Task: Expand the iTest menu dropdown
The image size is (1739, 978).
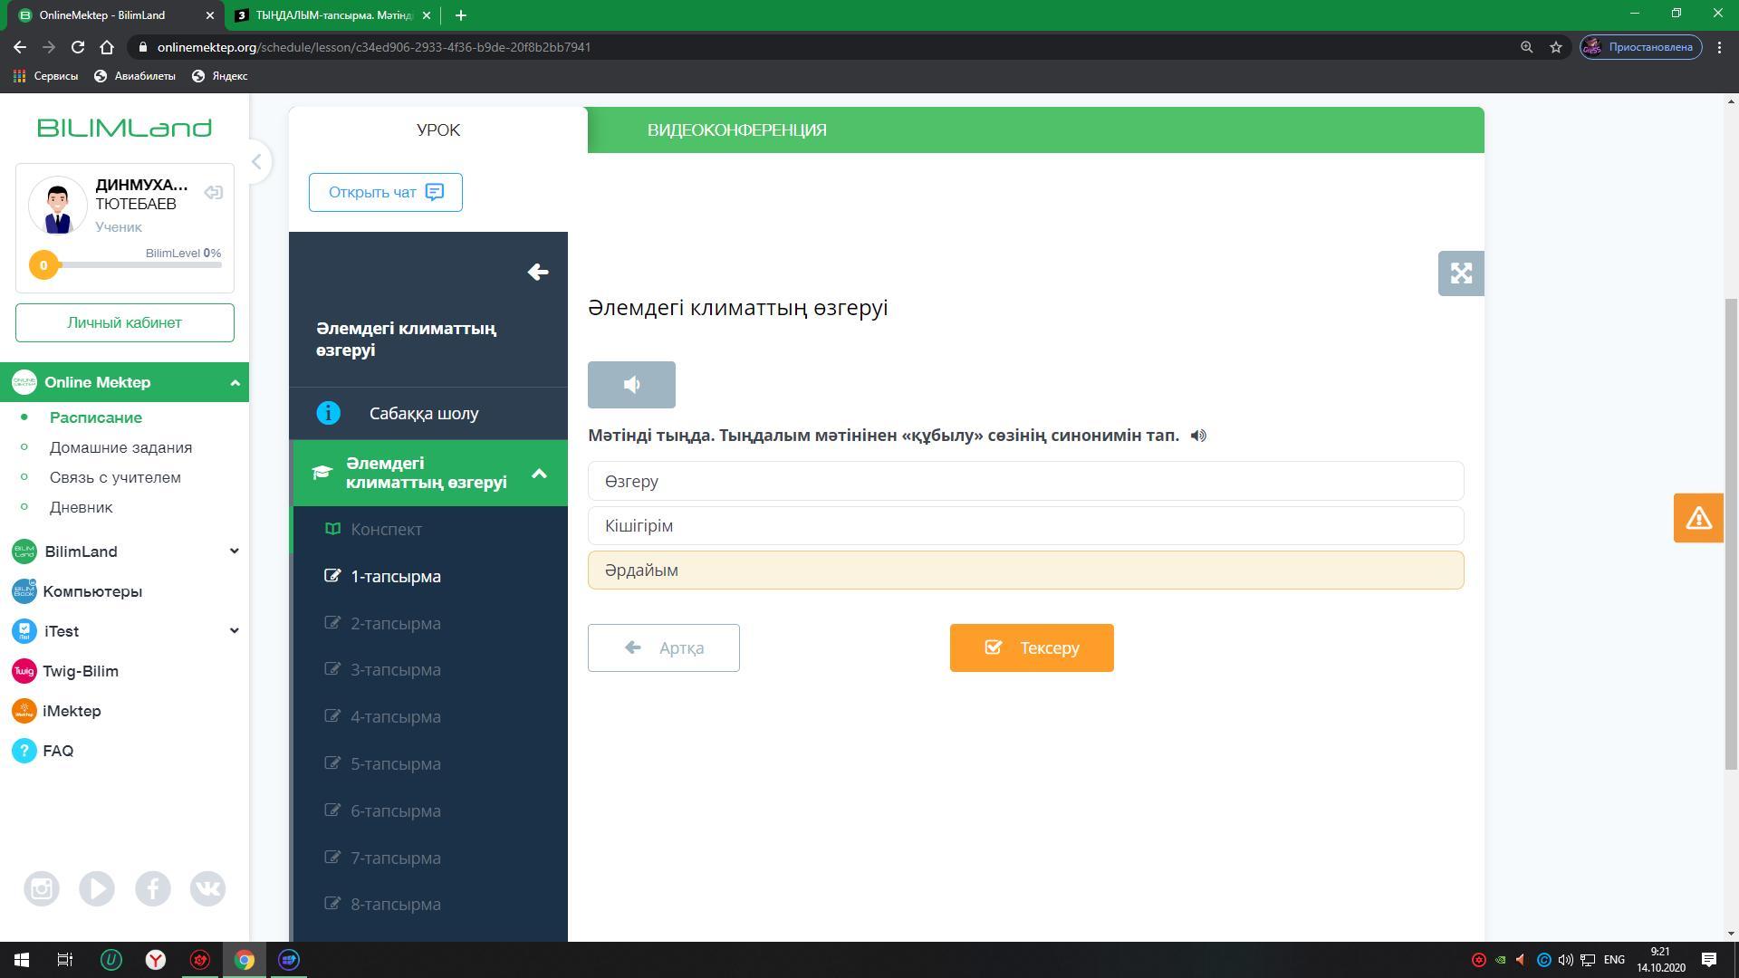Action: pos(234,631)
